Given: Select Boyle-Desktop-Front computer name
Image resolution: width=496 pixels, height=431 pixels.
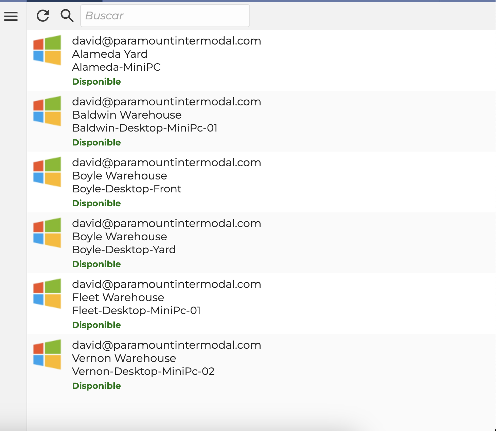Looking at the screenshot, I should click(127, 189).
